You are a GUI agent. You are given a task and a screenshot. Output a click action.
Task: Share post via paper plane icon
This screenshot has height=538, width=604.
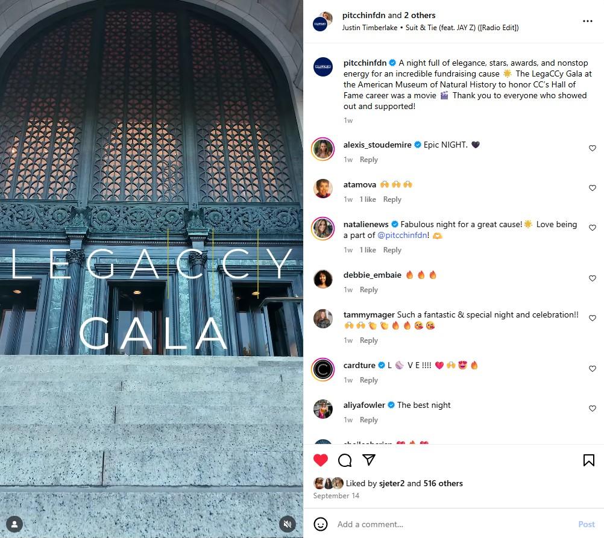pyautogui.click(x=369, y=460)
